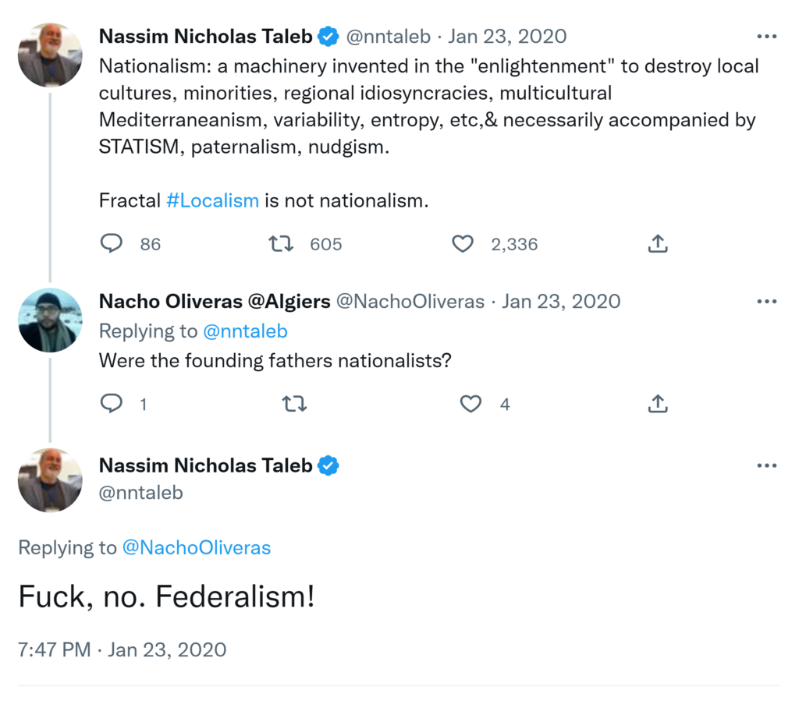Open the #Localism hashtag link
The height and width of the screenshot is (704, 799).
(x=212, y=200)
